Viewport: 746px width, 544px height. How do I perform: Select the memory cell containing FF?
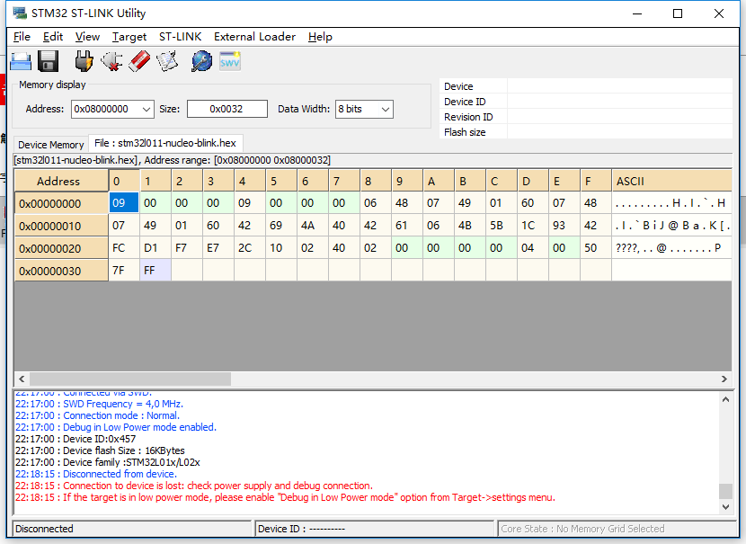pyautogui.click(x=155, y=271)
